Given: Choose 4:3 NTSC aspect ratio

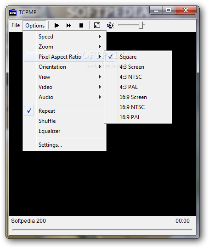Looking at the screenshot, I should 138,77.
